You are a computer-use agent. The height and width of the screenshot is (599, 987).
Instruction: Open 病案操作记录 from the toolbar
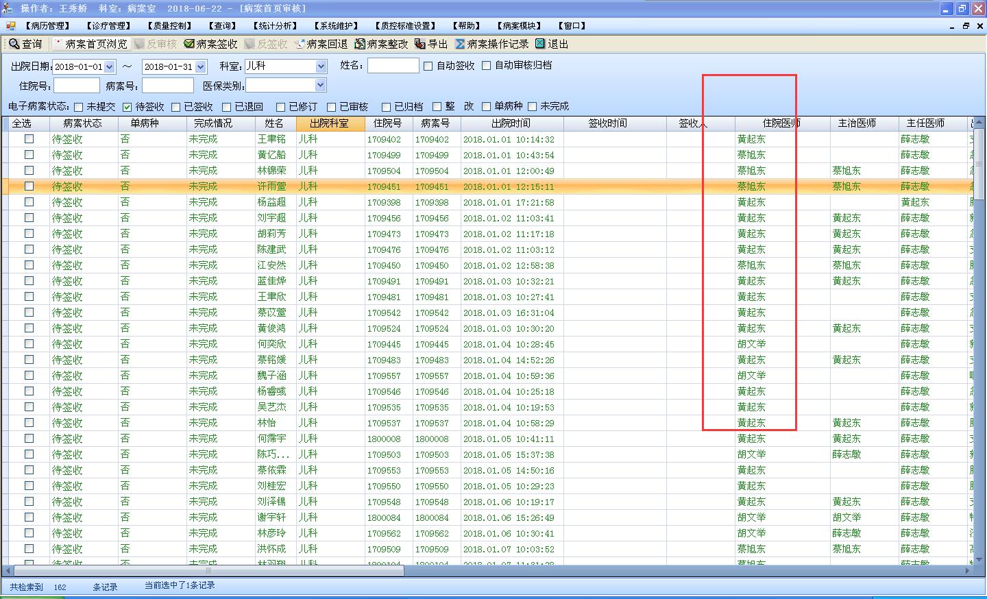[x=491, y=44]
